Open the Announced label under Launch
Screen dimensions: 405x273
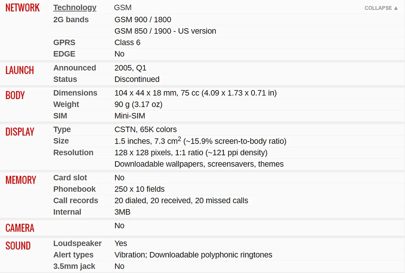(x=75, y=68)
